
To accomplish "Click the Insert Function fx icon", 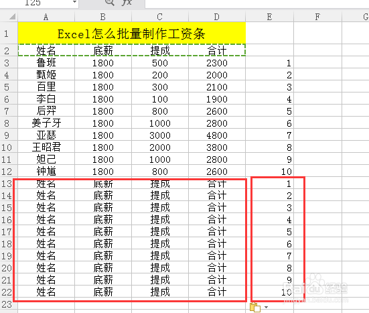I will 127,3.
